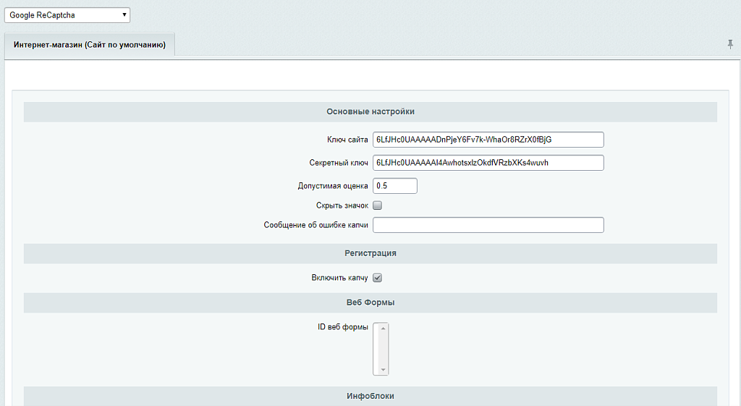Click the Регистрация section header
This screenshot has width=741, height=406.
coord(370,253)
